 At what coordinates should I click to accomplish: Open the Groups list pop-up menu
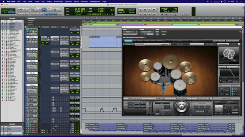point(23,124)
